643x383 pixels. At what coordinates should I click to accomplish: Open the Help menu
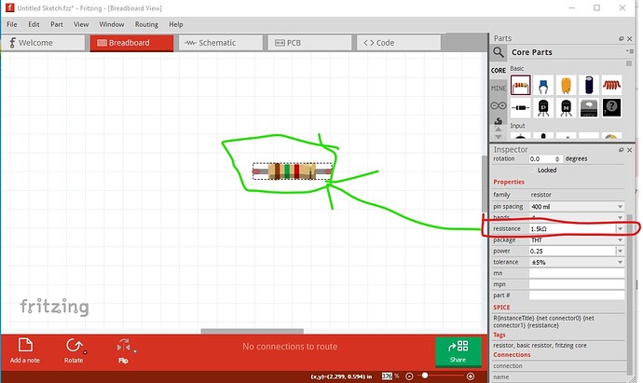176,24
